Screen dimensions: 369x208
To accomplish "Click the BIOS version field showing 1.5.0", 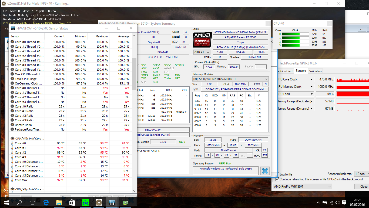I will click(163, 142).
